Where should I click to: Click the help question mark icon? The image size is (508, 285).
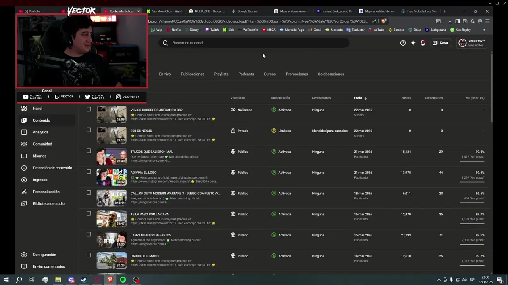(403, 43)
